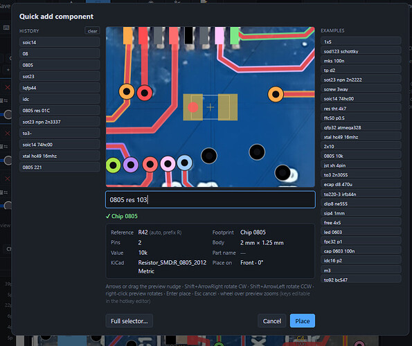This screenshot has width=412, height=346.
Task: Pick the 'sod123 schottky' example
Action: click(361, 51)
